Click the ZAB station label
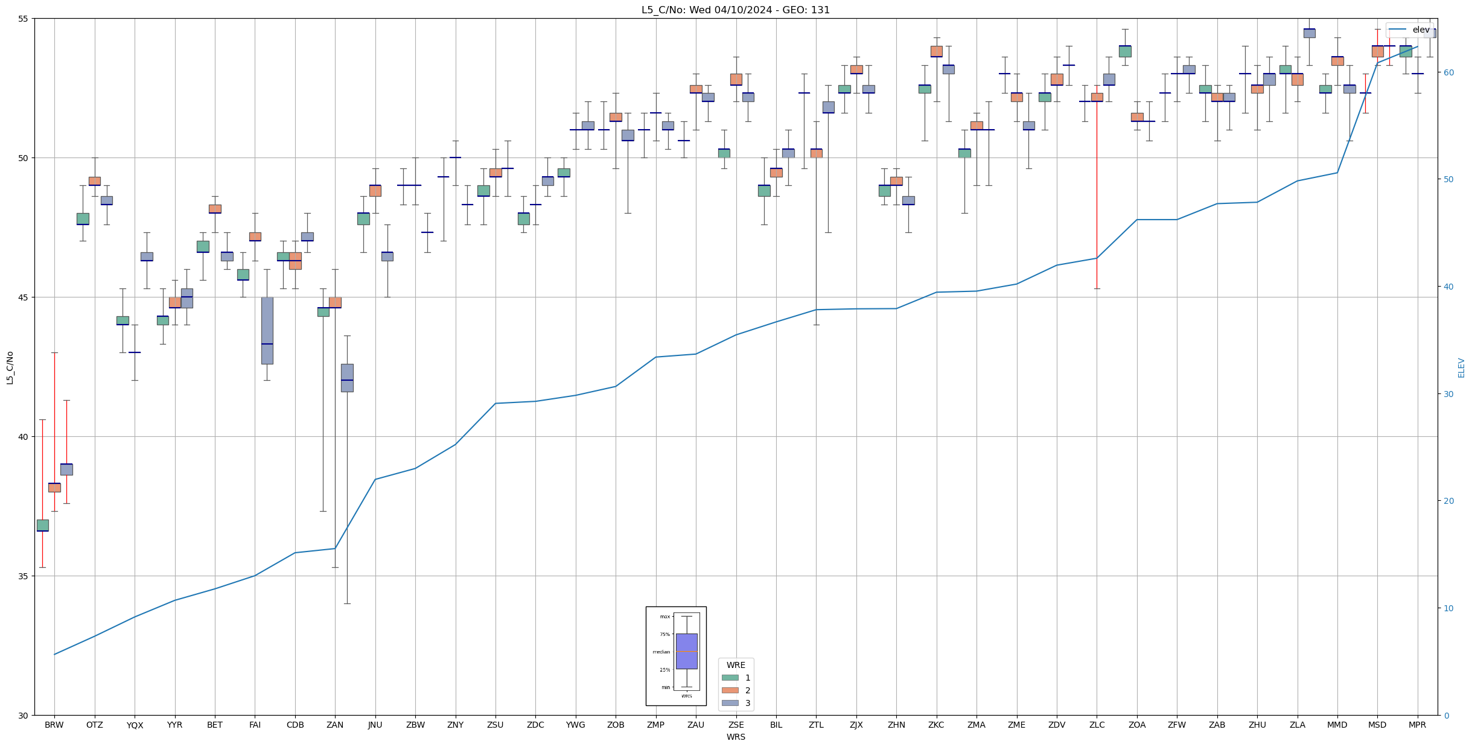 click(x=1217, y=725)
